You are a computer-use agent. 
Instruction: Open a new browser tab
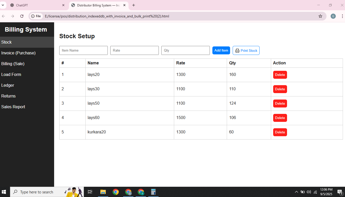tap(133, 5)
